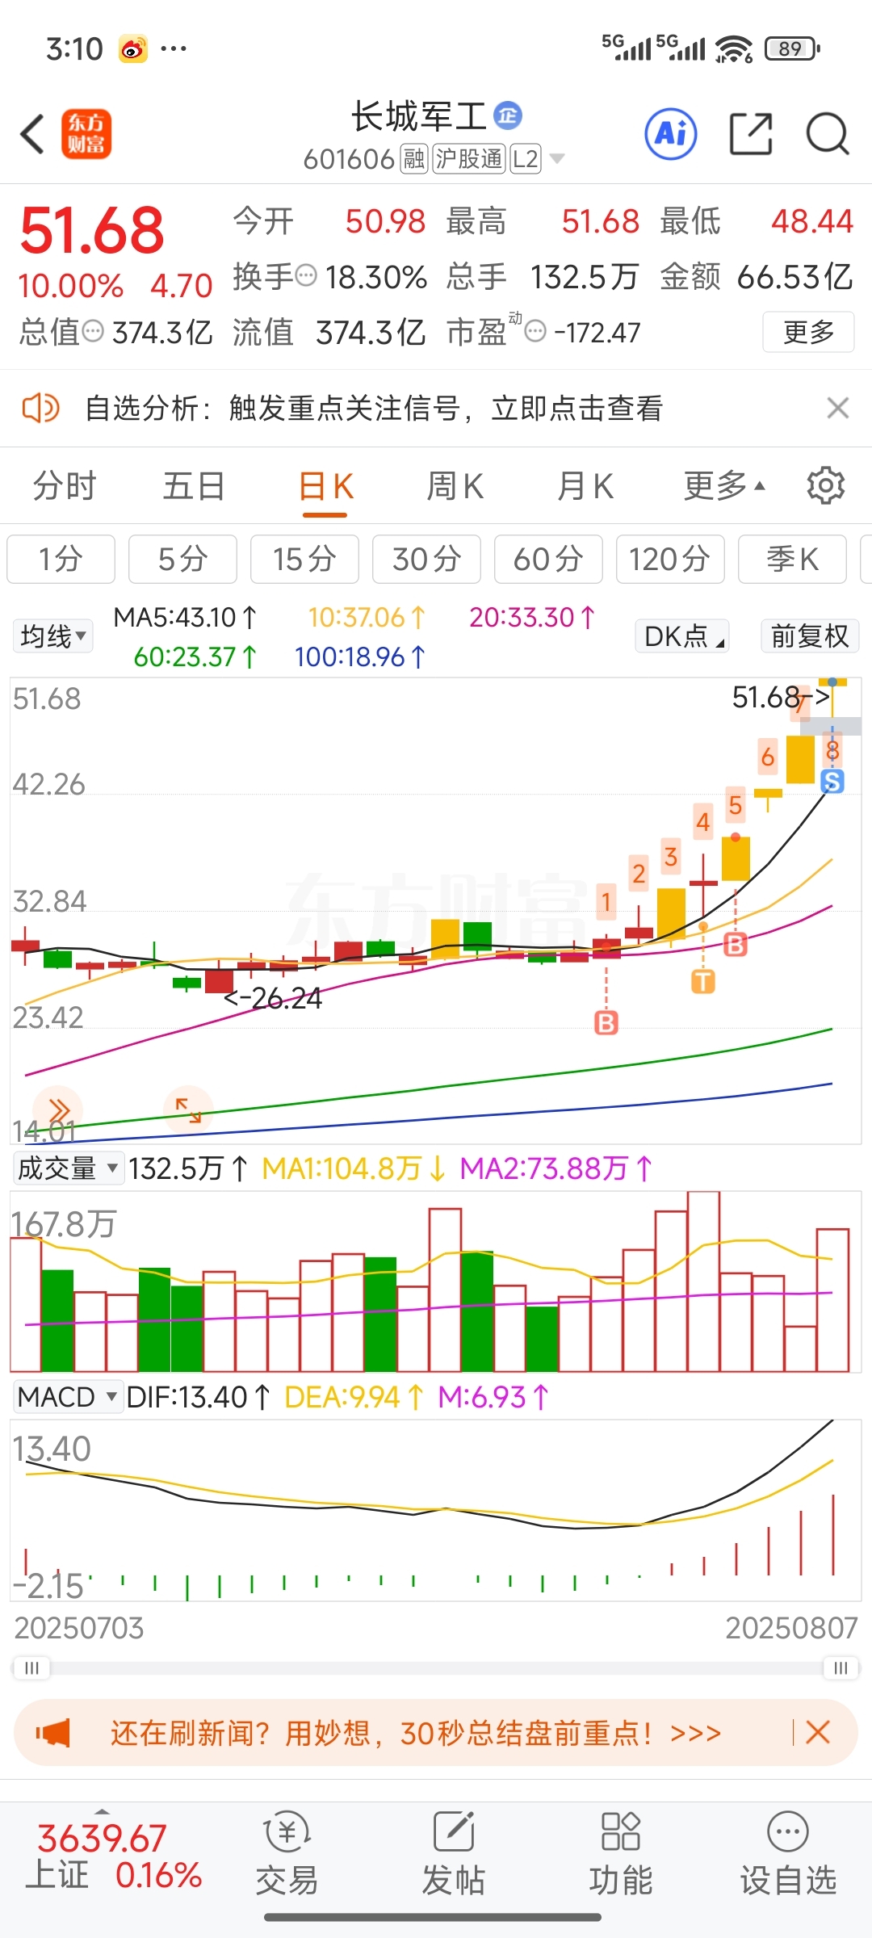Tap the double-chevron expand icon on chart
The height and width of the screenshot is (1938, 872).
59,1110
